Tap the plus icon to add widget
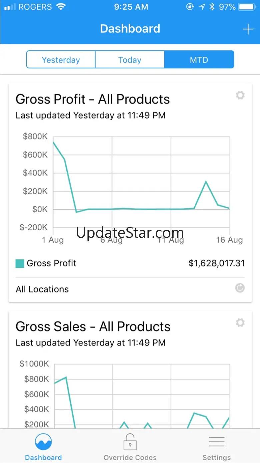Image resolution: width=260 pixels, height=463 pixels. (248, 29)
